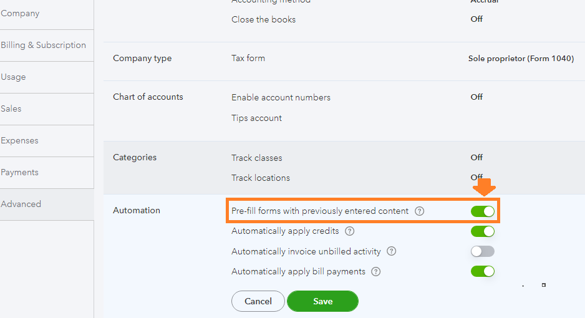The width and height of the screenshot is (585, 318).
Task: Click the Categories section heading
Action: point(135,157)
